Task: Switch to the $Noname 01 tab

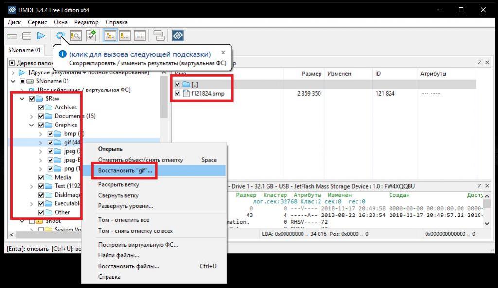Action: (24, 50)
